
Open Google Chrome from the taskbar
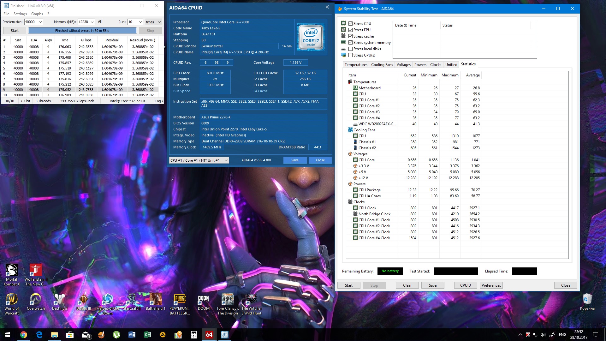pyautogui.click(x=24, y=335)
